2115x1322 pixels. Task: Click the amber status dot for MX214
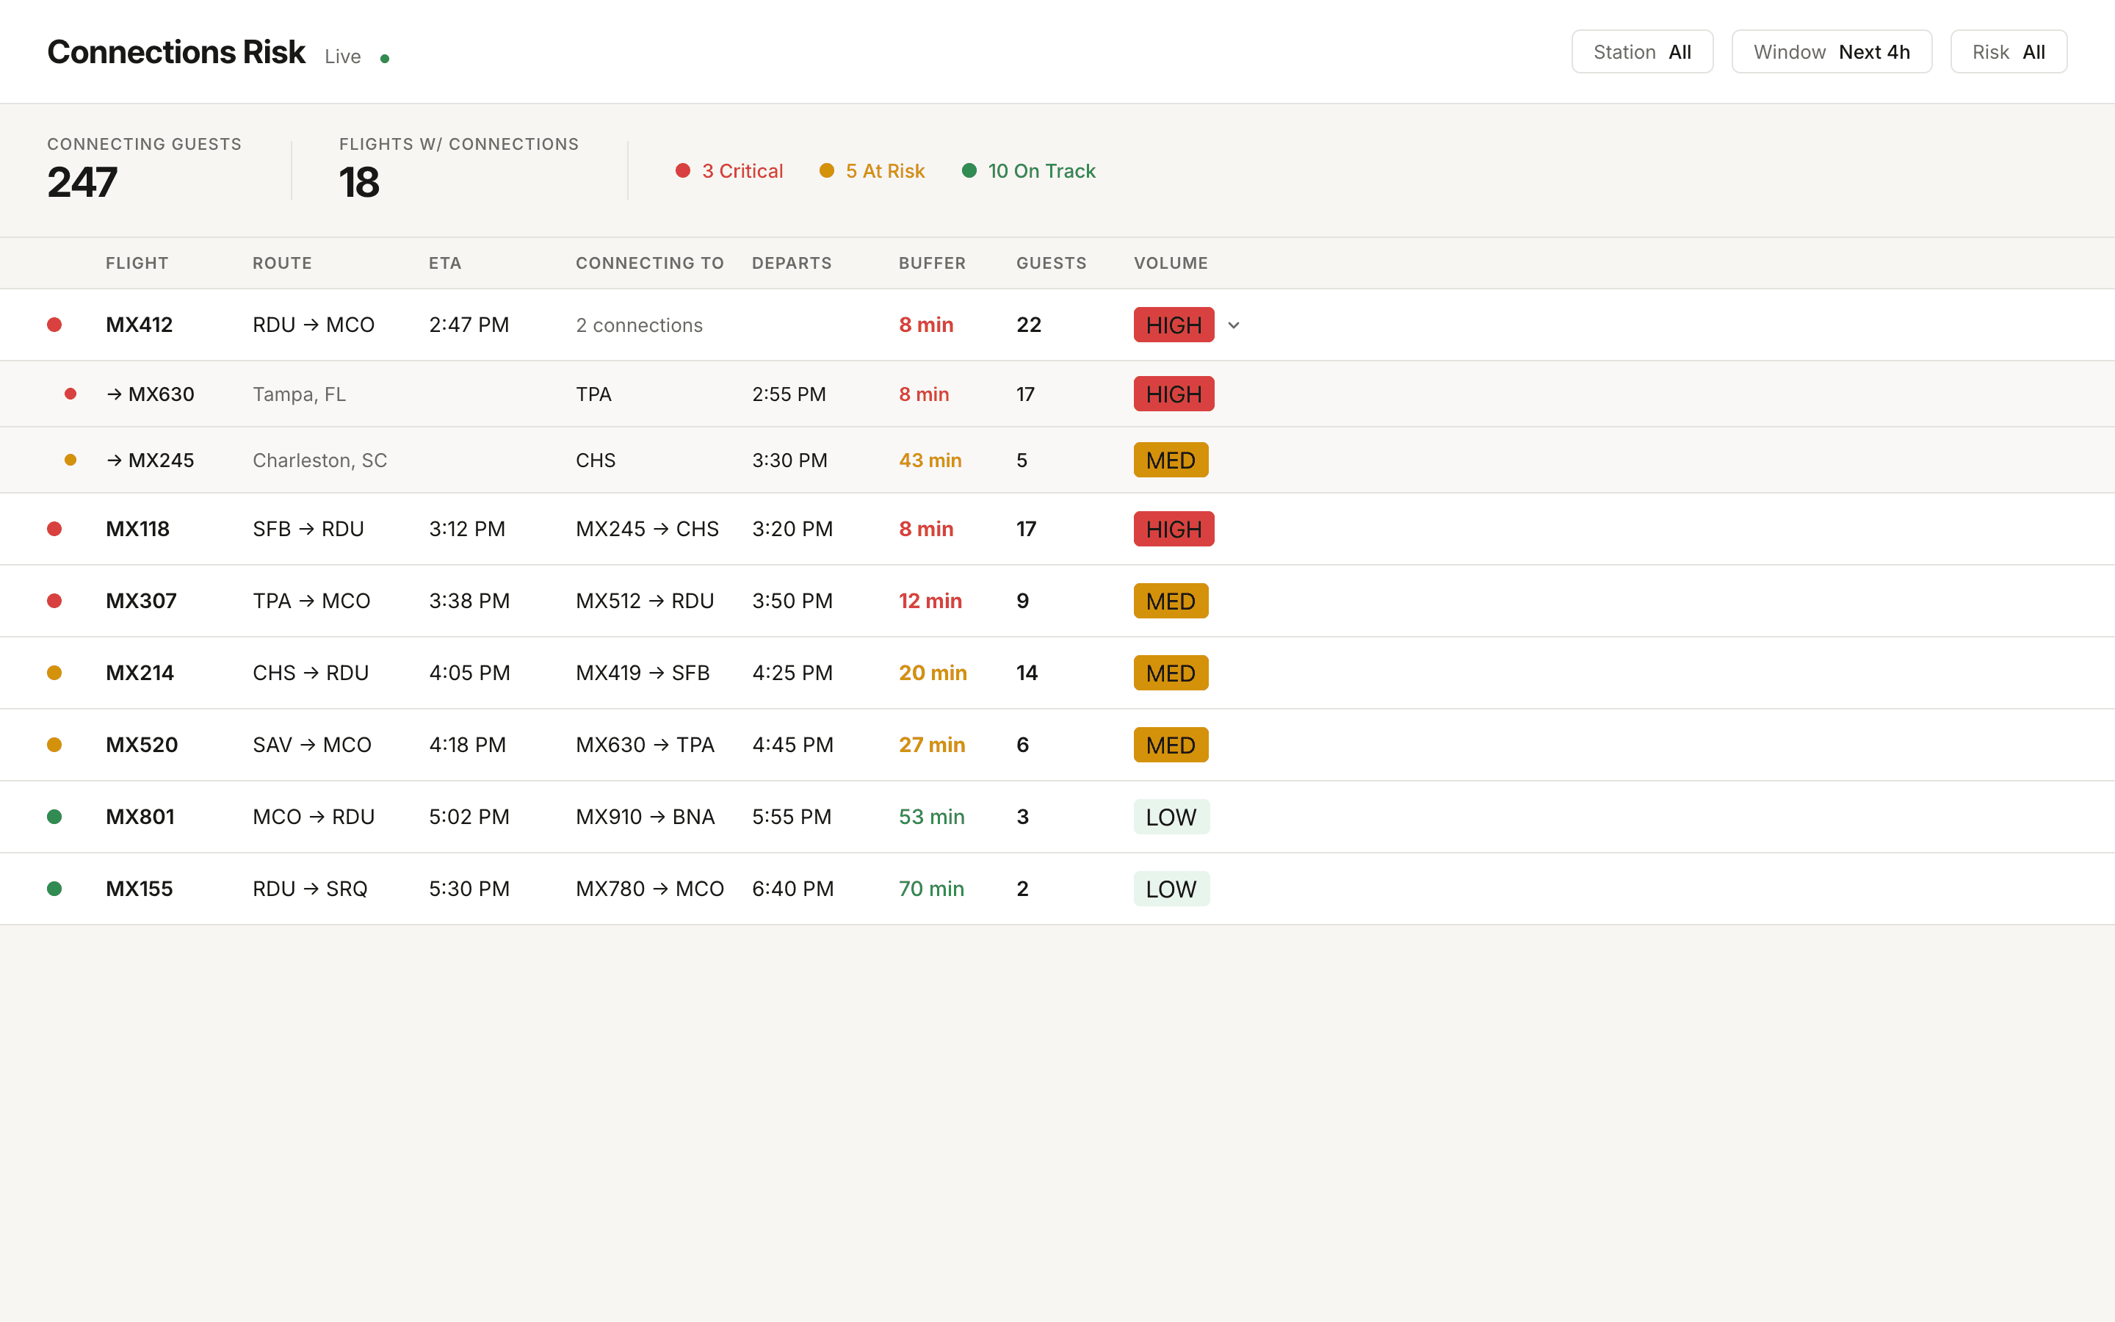point(54,672)
